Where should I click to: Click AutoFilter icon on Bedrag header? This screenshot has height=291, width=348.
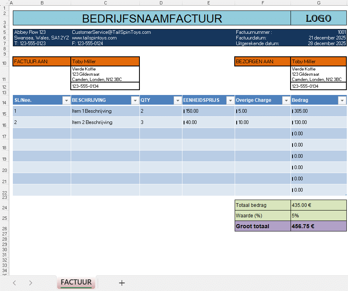coord(342,100)
